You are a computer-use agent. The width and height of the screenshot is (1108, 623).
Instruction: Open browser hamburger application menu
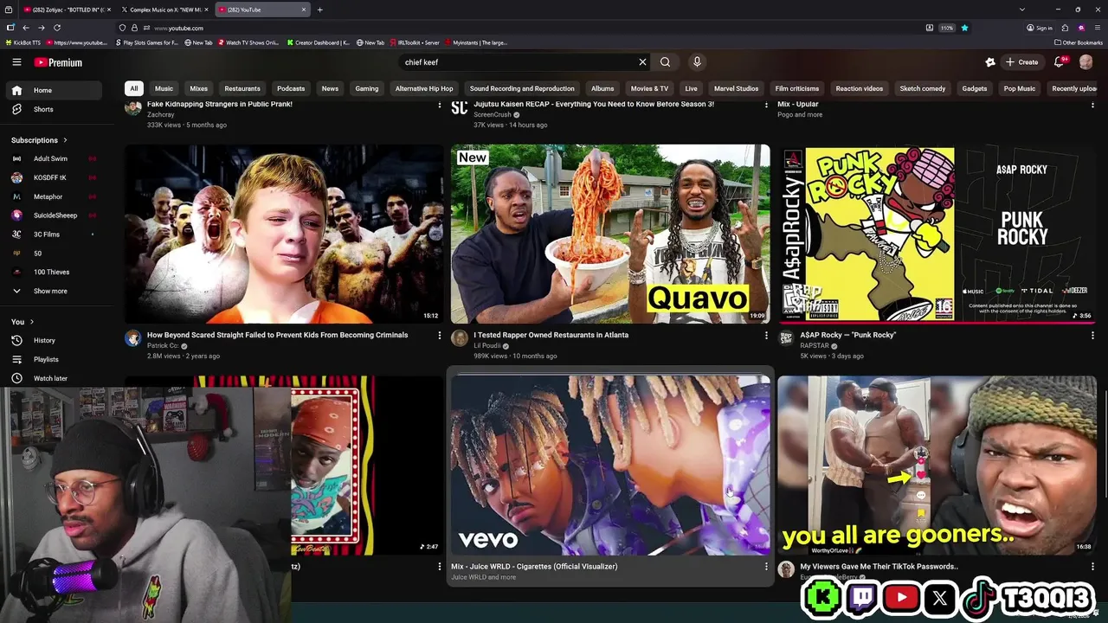coord(1097,28)
